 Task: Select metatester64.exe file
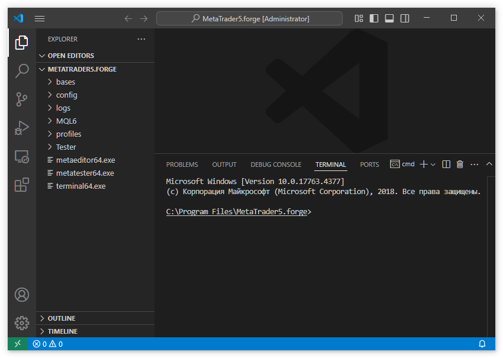[x=95, y=173]
